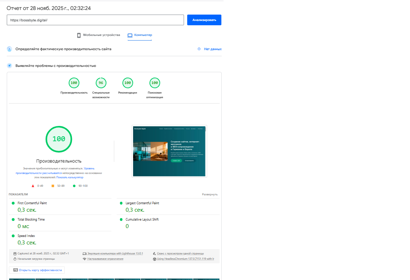Open 'Открыть карту эффективности' treemap button
410x280 pixels.
pyautogui.click(x=37, y=270)
